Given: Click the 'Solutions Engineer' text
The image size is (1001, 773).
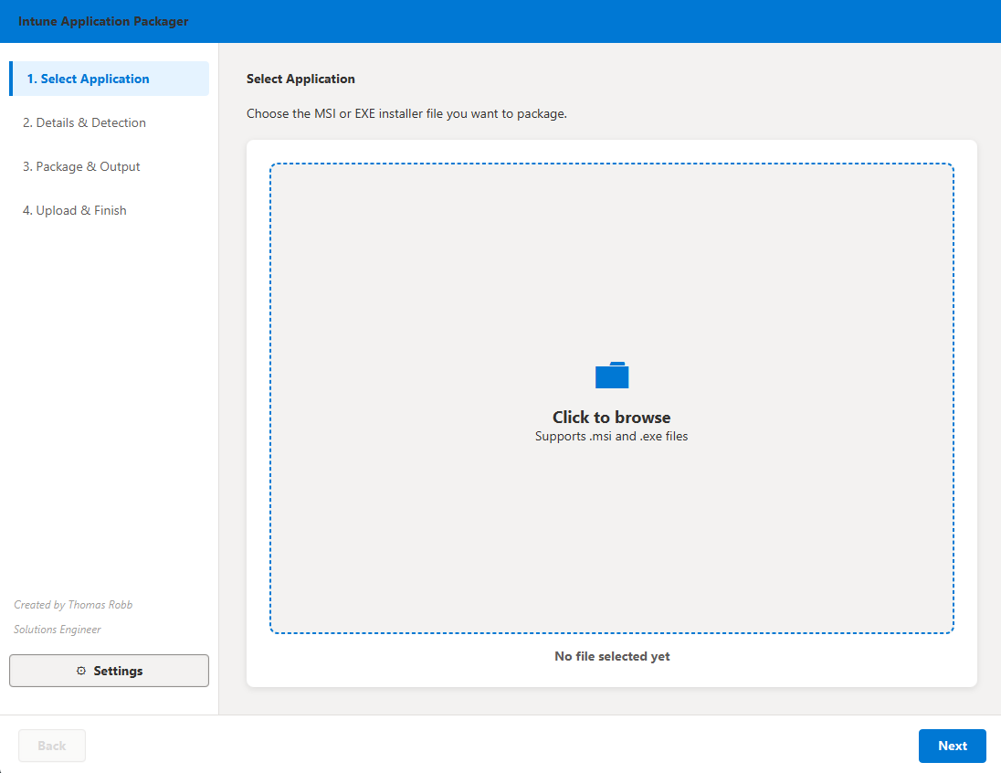Looking at the screenshot, I should tap(58, 630).
